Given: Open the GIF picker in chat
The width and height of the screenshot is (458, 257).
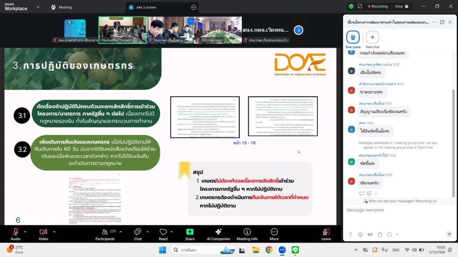Looking at the screenshot, I should pos(370,235).
